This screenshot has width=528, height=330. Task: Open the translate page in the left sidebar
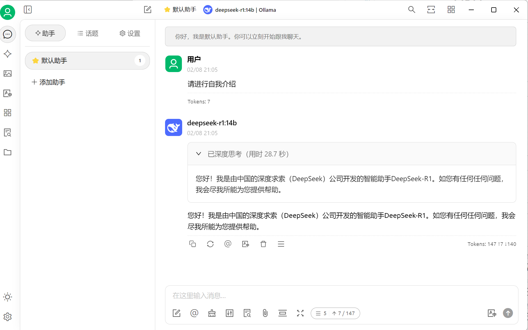(8, 93)
